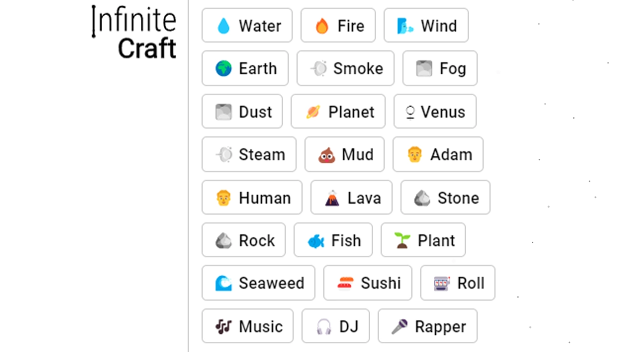Click the poop emoji on the Mud element
Image resolution: width=626 pixels, height=352 pixels.
pos(328,154)
